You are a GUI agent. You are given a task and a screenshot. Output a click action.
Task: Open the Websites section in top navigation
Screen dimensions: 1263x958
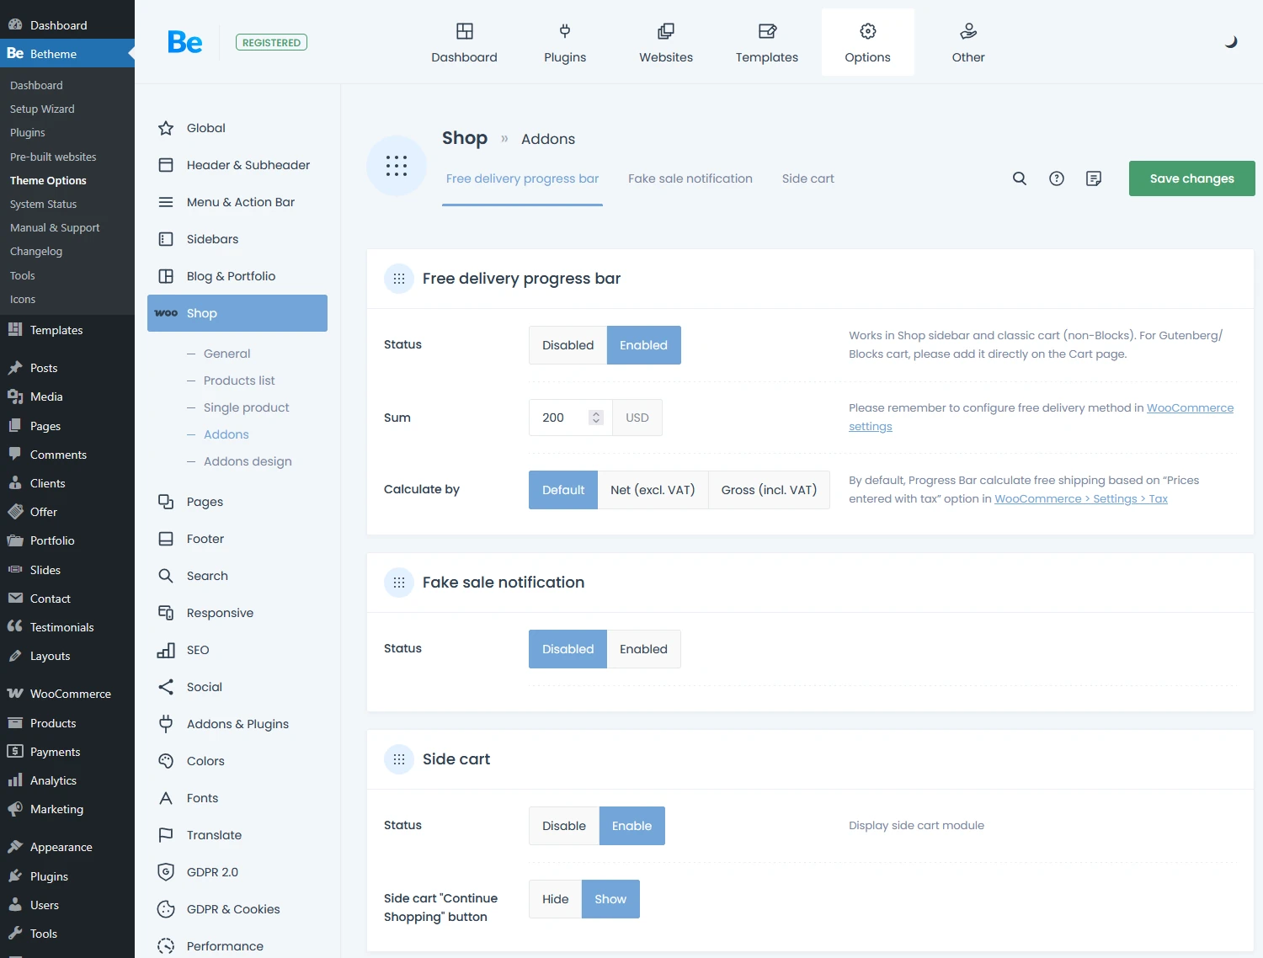pos(665,42)
